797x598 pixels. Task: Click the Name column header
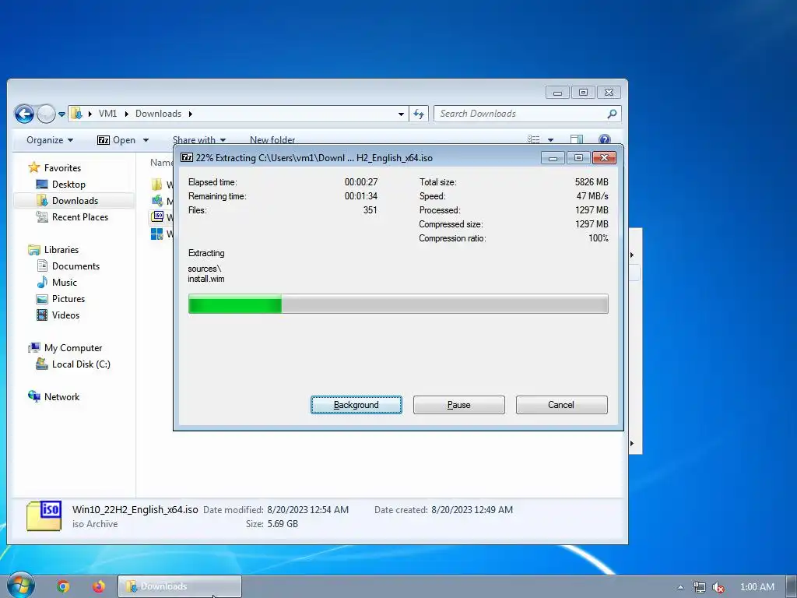162,163
